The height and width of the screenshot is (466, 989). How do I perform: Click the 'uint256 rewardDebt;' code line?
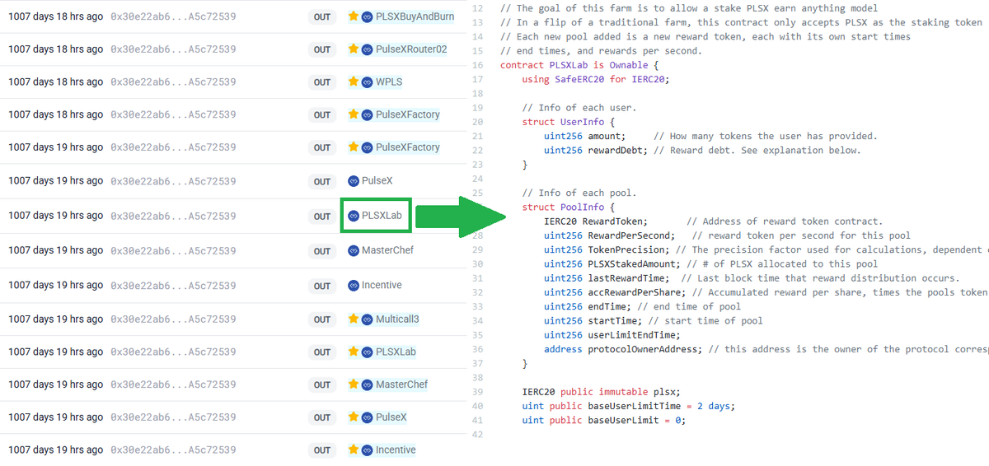click(702, 150)
